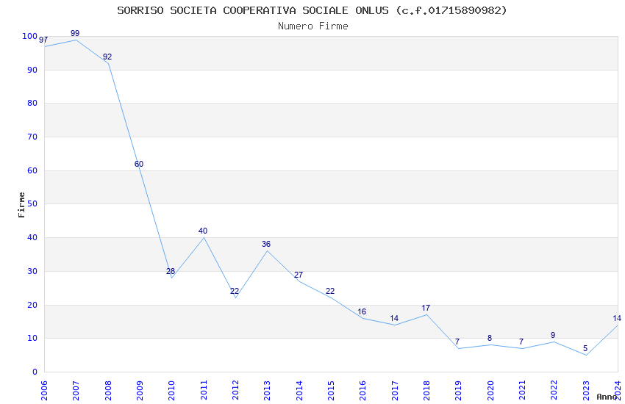This screenshot has height=404, width=625.
Task: Select data point value 97 for 2006
Action: point(43,40)
